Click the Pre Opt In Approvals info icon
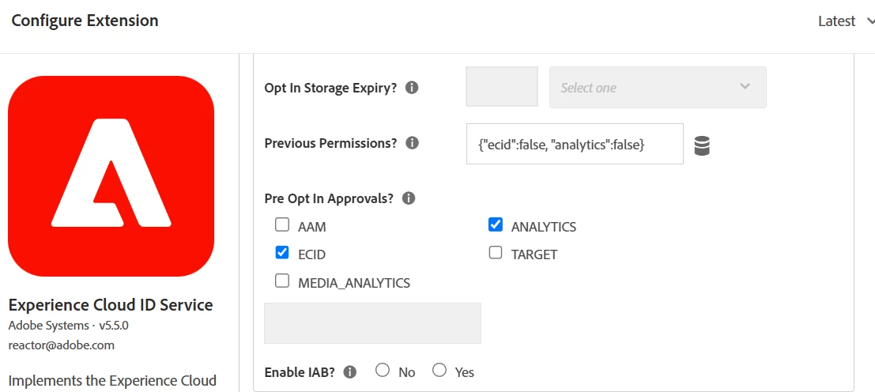This screenshot has width=875, height=392. point(408,198)
